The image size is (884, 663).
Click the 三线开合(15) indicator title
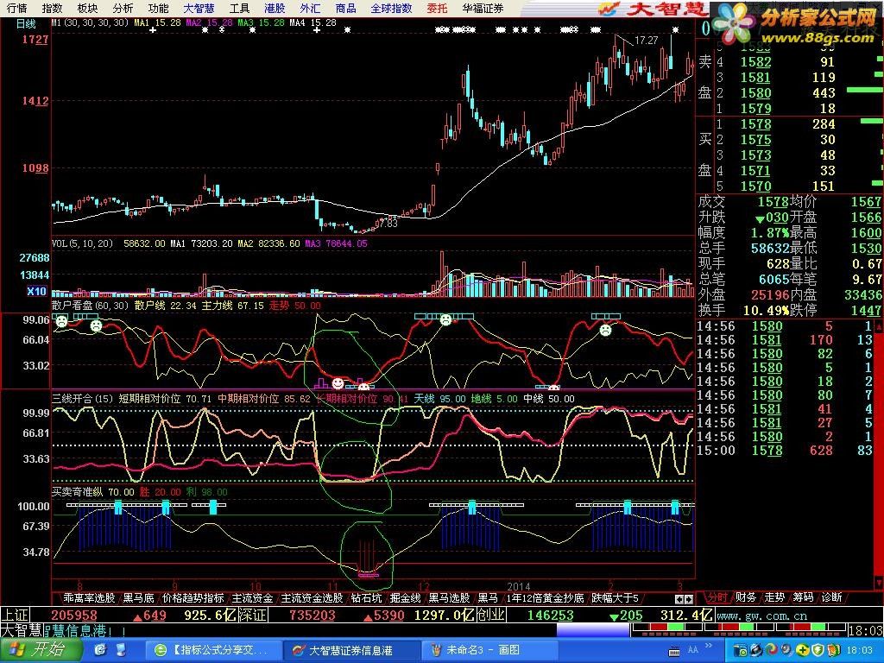(83, 399)
